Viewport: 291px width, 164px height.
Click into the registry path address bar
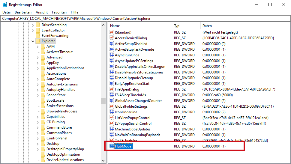pos(145,19)
